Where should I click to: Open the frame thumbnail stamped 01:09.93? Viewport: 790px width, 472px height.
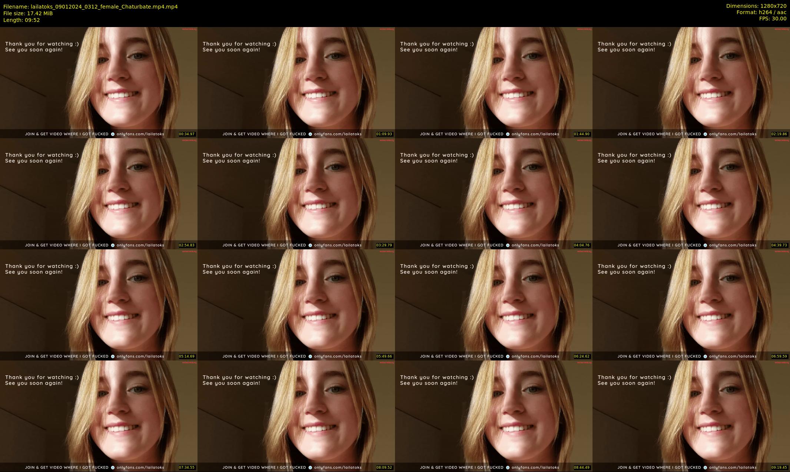pos(296,82)
